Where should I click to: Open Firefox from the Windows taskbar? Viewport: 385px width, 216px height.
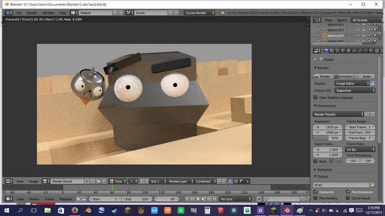[x=75, y=211]
